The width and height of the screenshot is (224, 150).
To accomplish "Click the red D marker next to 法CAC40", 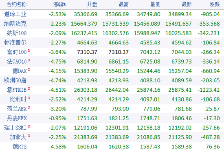I will click(x=29, y=60).
